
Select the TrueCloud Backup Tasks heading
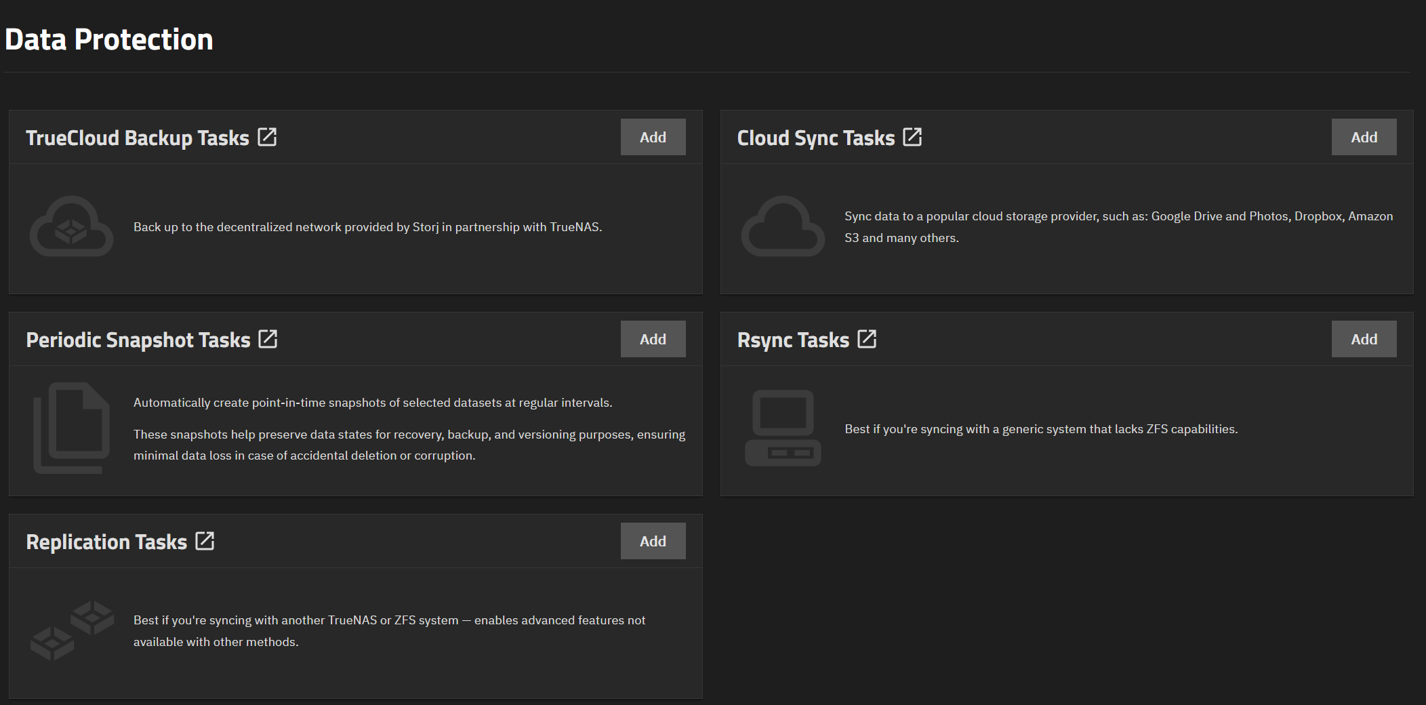137,137
